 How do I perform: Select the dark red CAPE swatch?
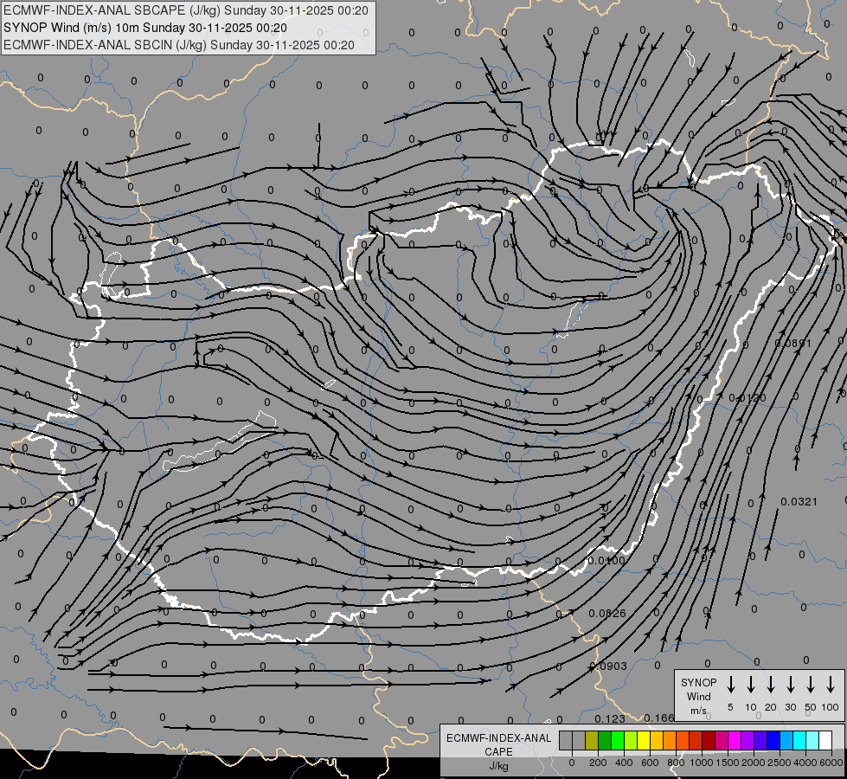coord(709,740)
